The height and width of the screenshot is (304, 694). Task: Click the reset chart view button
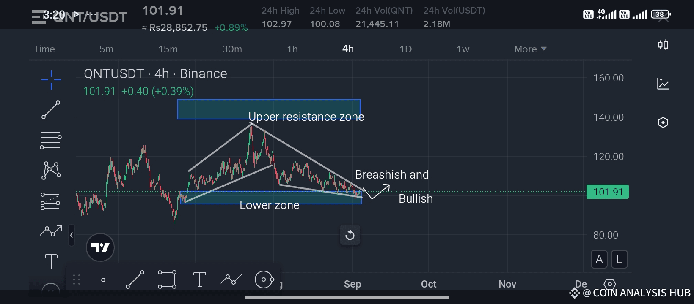coord(350,235)
